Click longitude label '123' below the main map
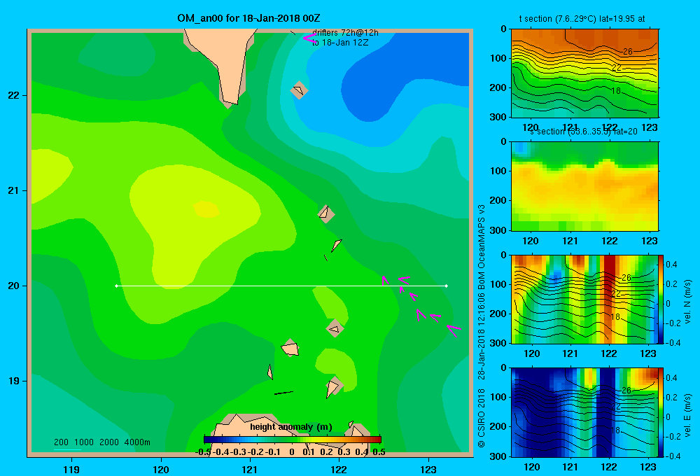Screen dimensions: 700x476 click(x=428, y=469)
